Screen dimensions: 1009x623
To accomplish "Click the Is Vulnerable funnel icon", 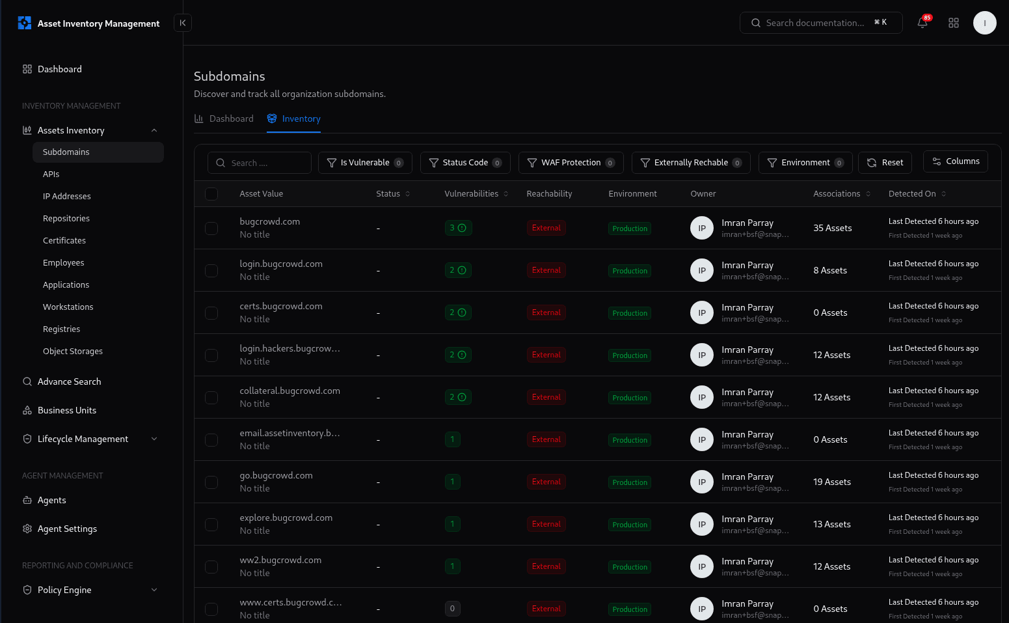I will click(332, 163).
